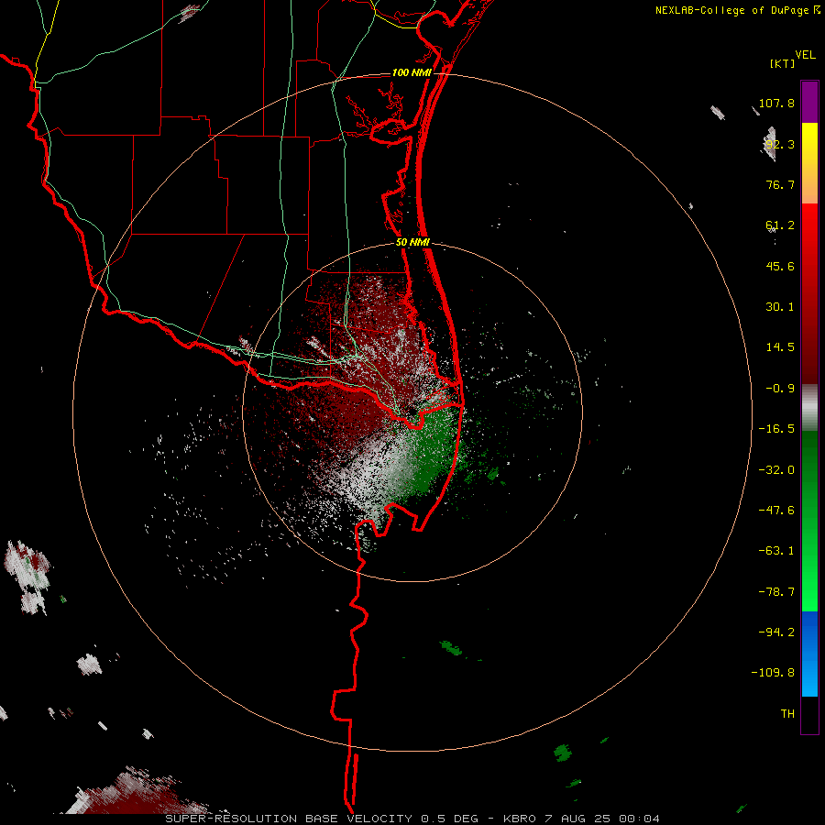
Task: Click the 45.6 legend value
Action: [780, 266]
